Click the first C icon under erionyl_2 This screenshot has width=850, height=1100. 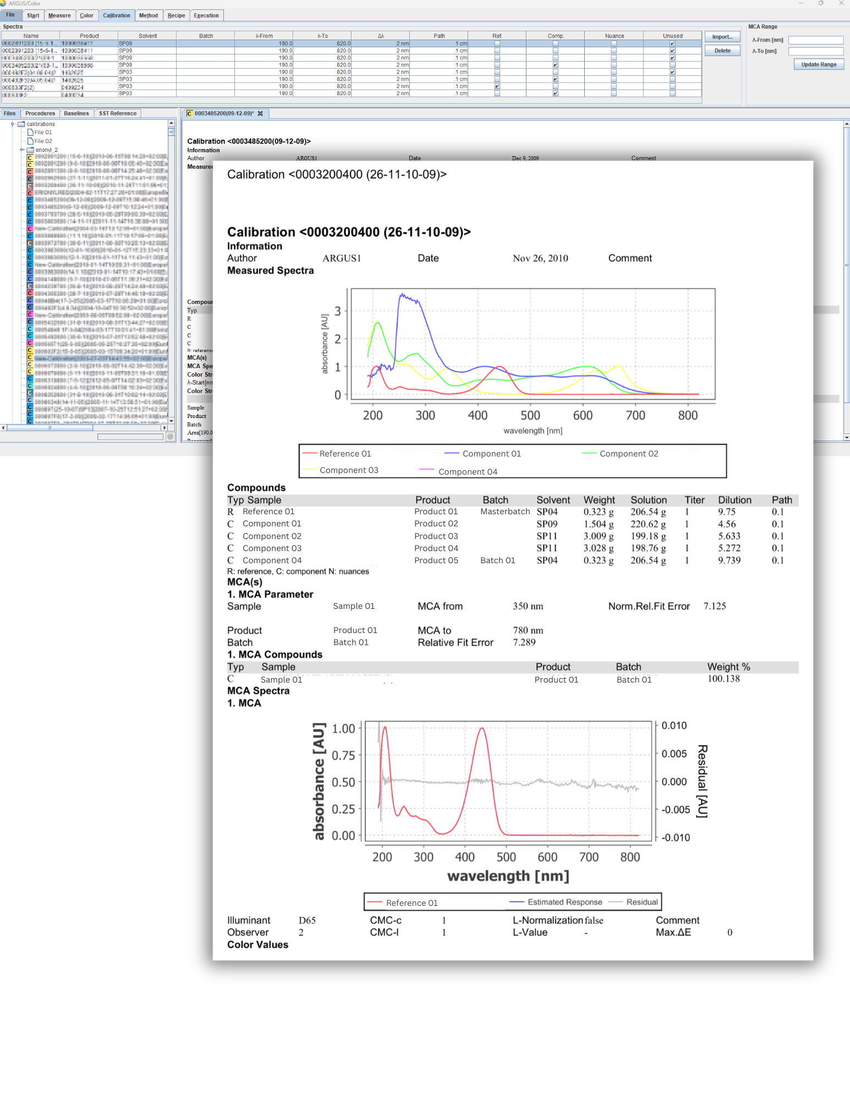tap(30, 157)
